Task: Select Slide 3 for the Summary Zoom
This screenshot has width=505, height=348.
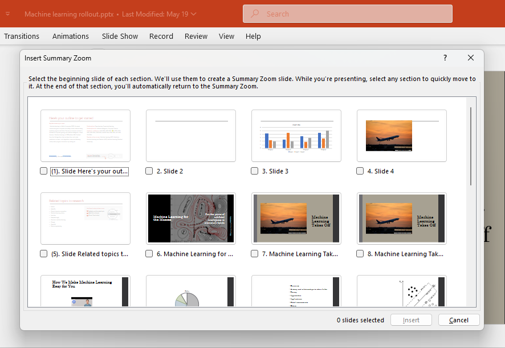Action: pos(254,171)
